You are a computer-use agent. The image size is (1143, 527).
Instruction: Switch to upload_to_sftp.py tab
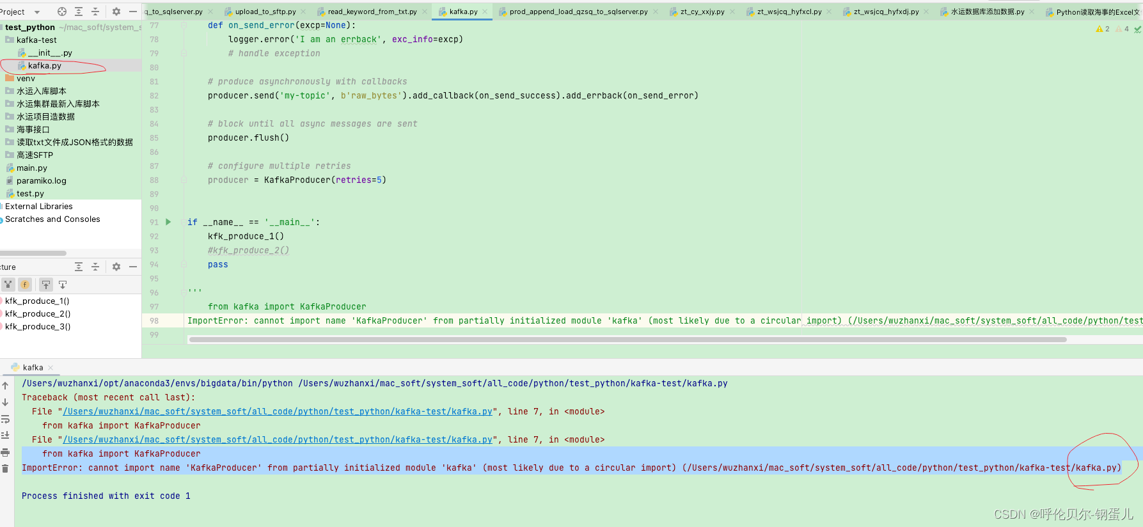pyautogui.click(x=265, y=12)
